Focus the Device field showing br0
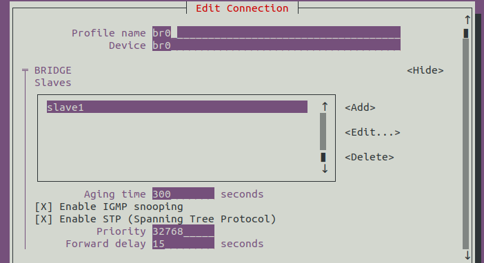The height and width of the screenshot is (263, 484). 276,45
